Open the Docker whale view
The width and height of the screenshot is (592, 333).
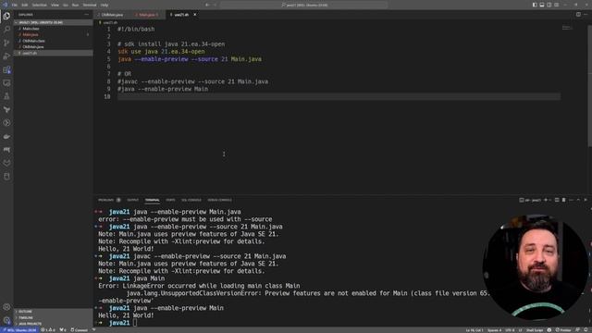[6, 136]
